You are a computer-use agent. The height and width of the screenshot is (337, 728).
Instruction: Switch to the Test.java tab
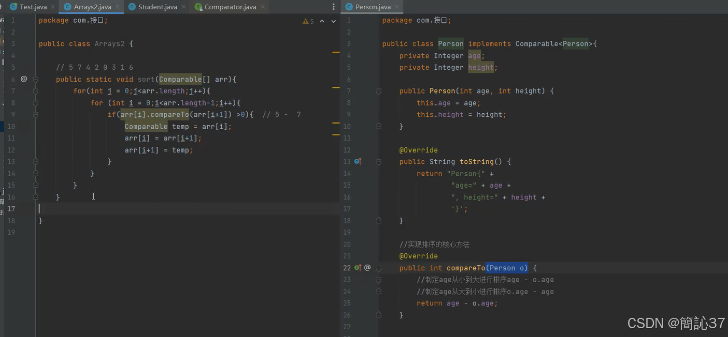[33, 7]
